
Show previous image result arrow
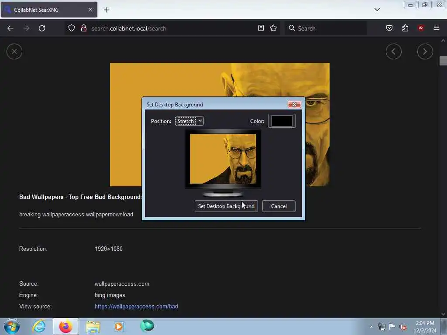point(394,51)
